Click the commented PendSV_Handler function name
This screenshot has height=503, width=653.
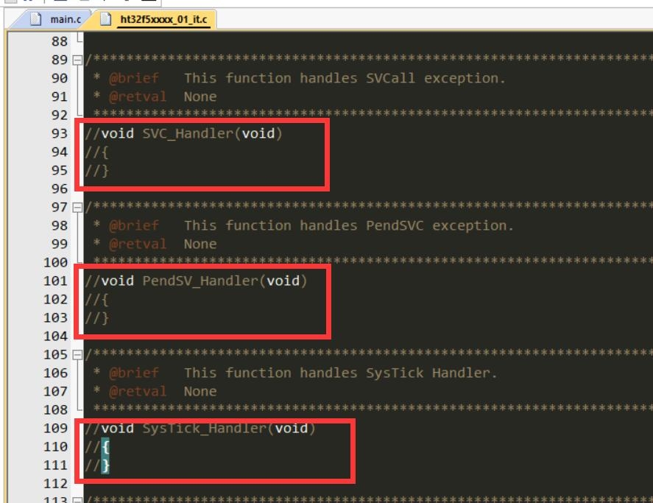(200, 281)
